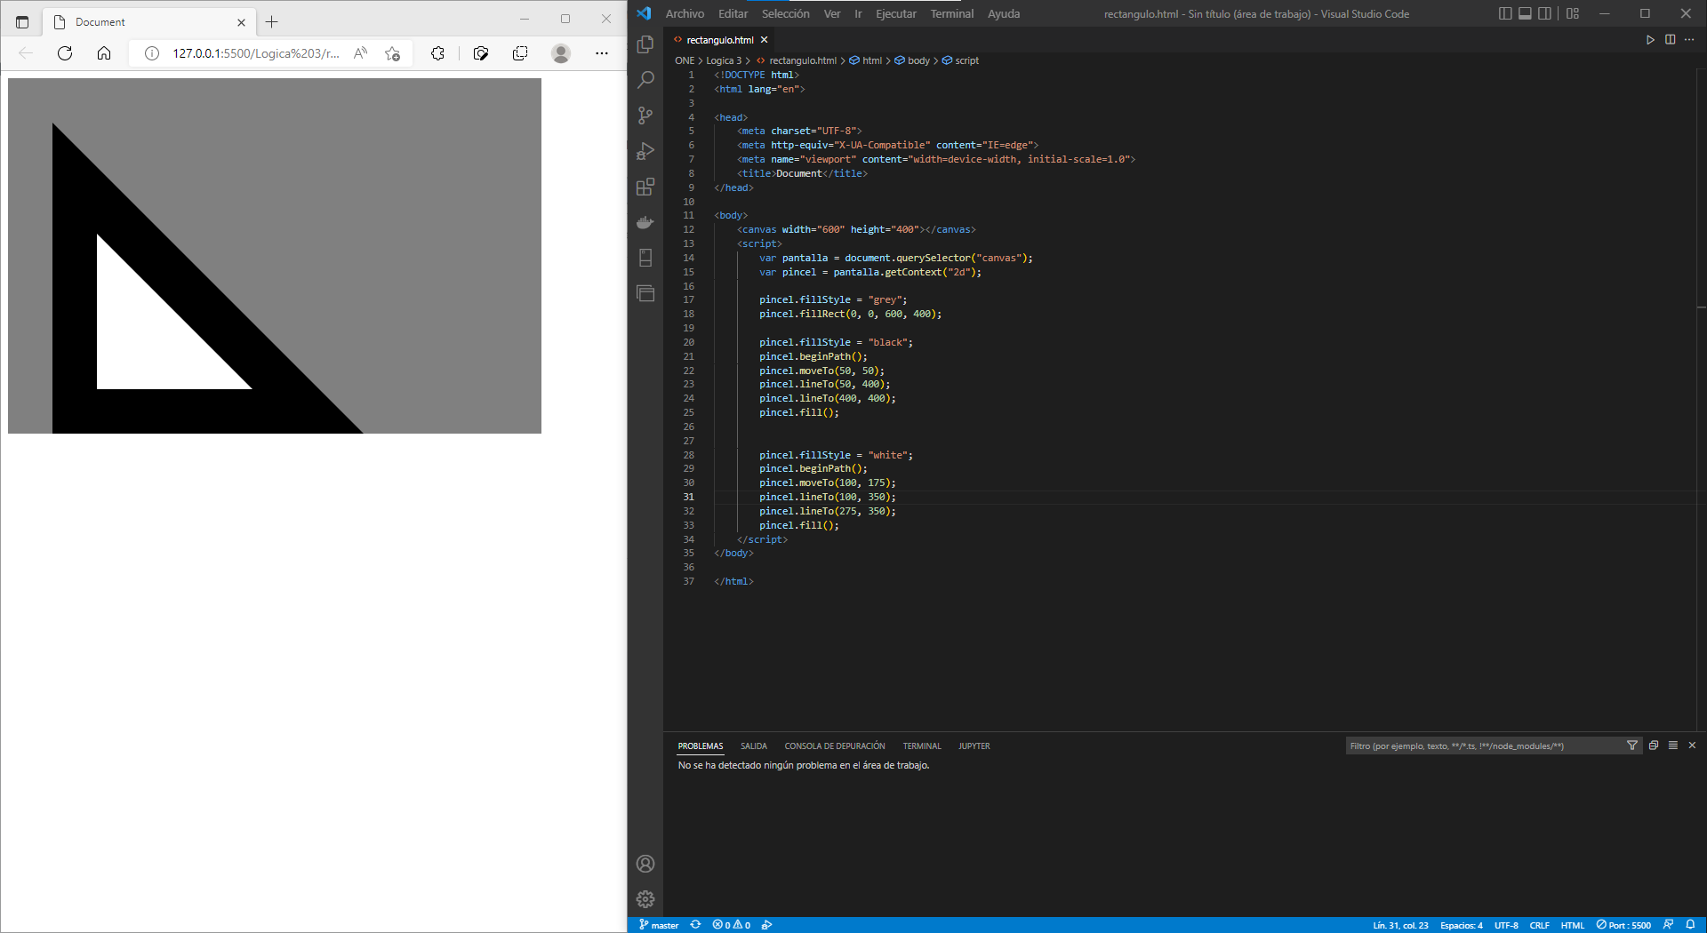Open errors and warnings count in status bar
This screenshot has width=1707, height=933.
732,925
